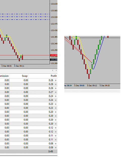Close the lower order with 0.12 profit
The width and height of the screenshot is (130, 157).
pyautogui.click(x=56, y=132)
